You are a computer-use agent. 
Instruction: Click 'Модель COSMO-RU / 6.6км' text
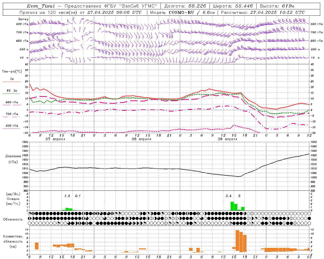coord(183,12)
